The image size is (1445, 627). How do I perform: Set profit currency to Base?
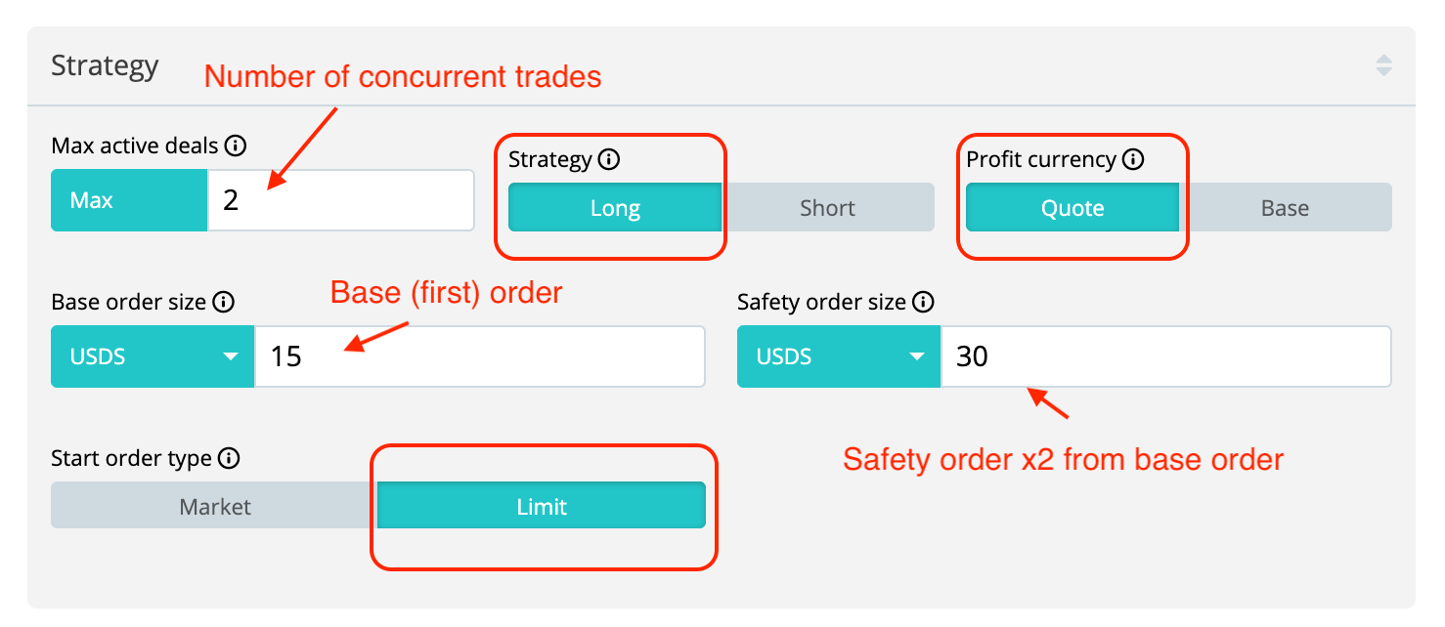click(1285, 208)
